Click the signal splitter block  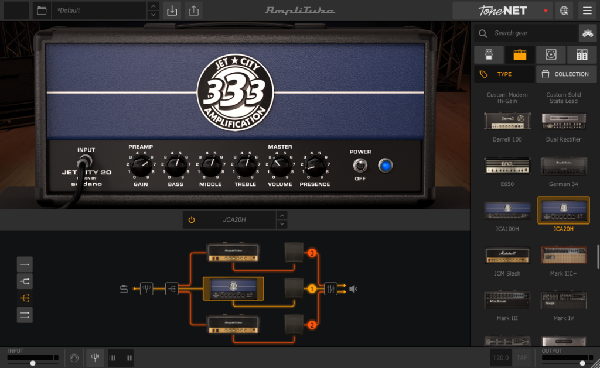pos(172,288)
